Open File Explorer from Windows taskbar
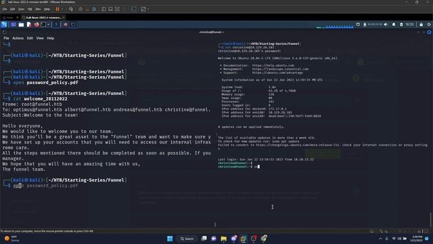Viewport: 433px width, 244px height. pyautogui.click(x=224, y=239)
